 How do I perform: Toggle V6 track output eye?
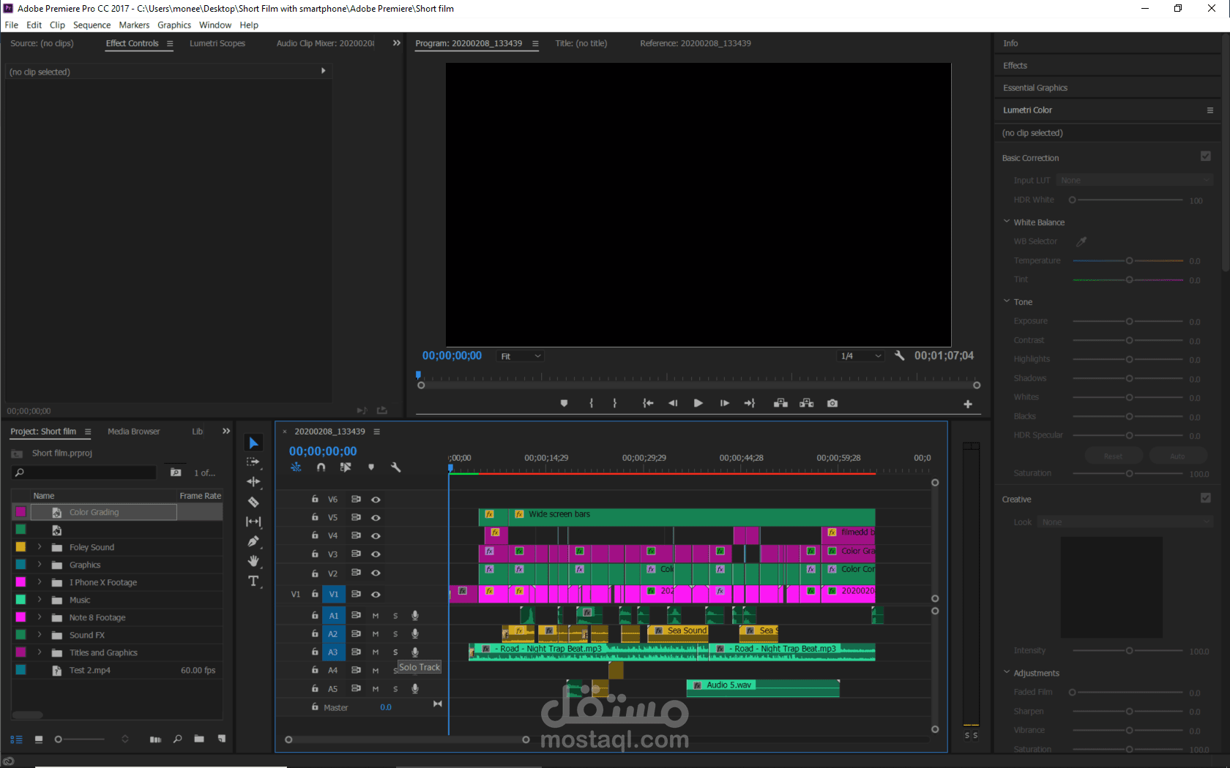tap(376, 500)
